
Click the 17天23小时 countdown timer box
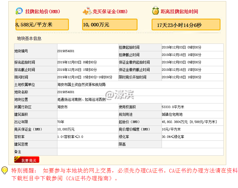(186, 25)
